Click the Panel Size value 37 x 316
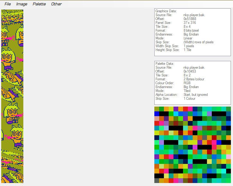 (190, 23)
